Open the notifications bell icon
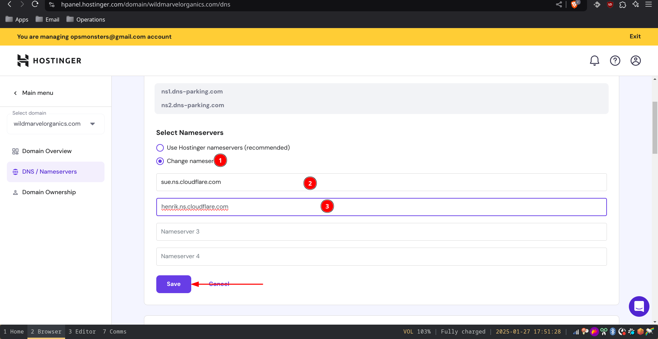 pos(594,61)
